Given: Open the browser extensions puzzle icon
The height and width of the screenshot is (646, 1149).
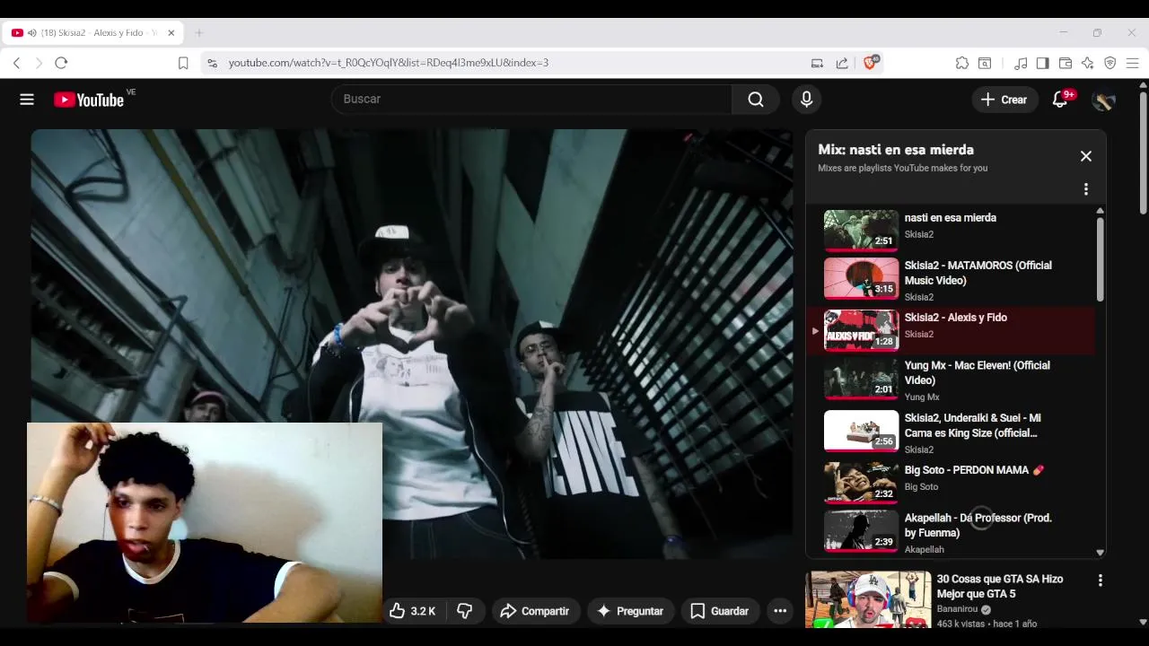Looking at the screenshot, I should (x=962, y=63).
